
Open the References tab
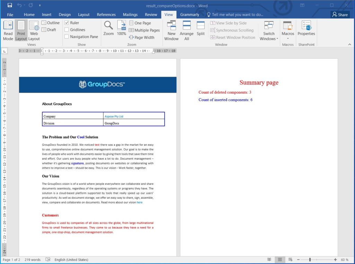(x=106, y=15)
